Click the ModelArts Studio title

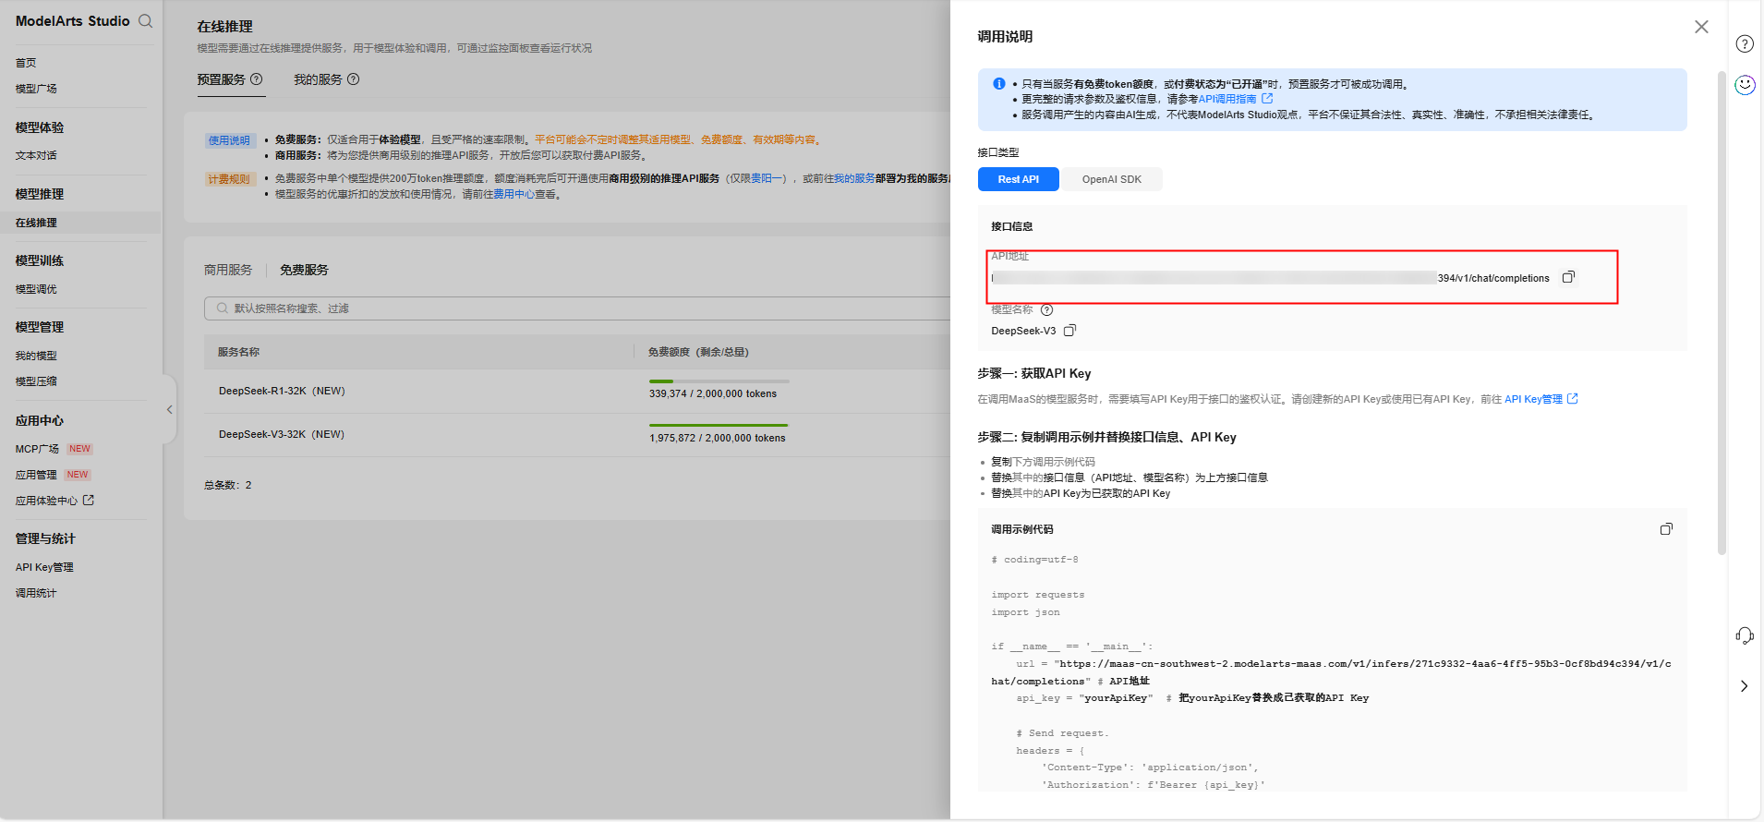pyautogui.click(x=72, y=21)
